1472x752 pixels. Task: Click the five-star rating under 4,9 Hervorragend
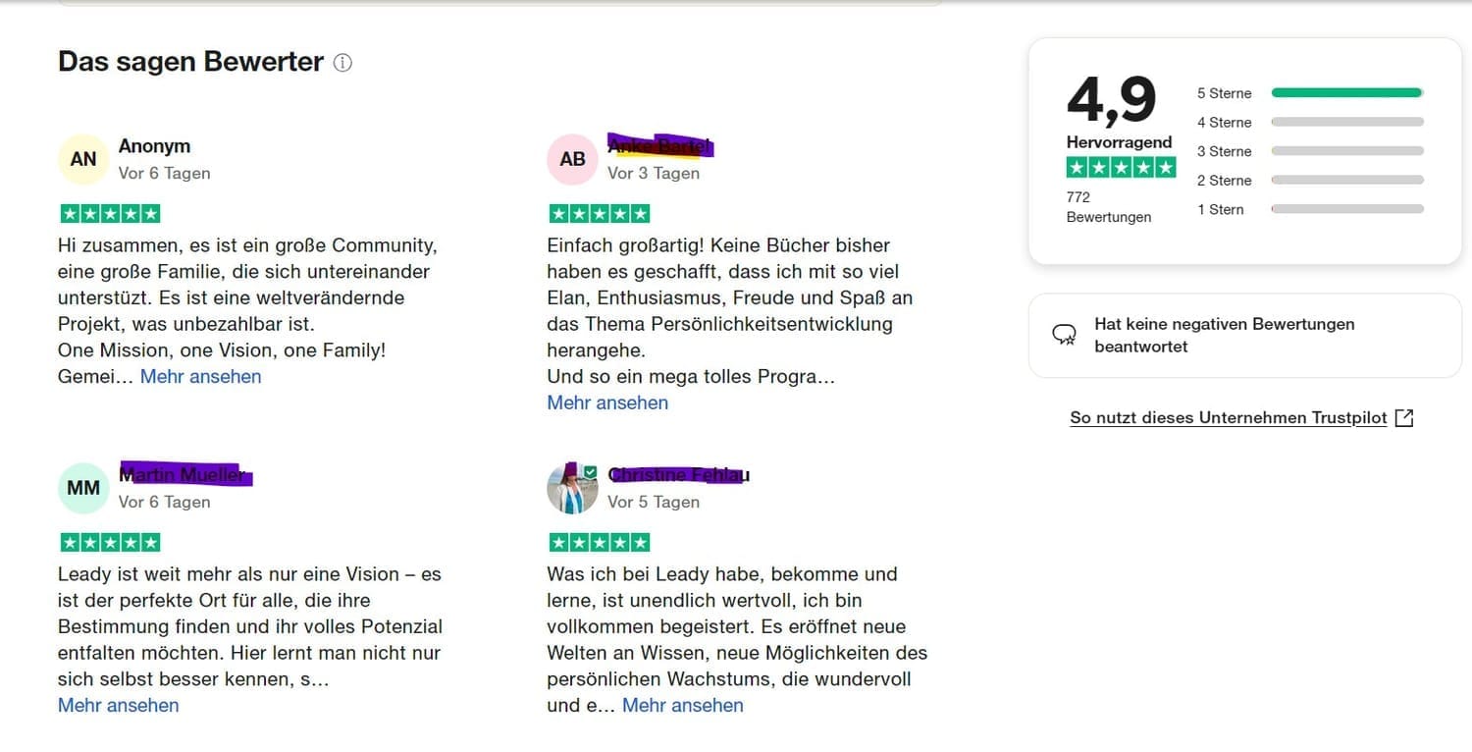[1121, 168]
